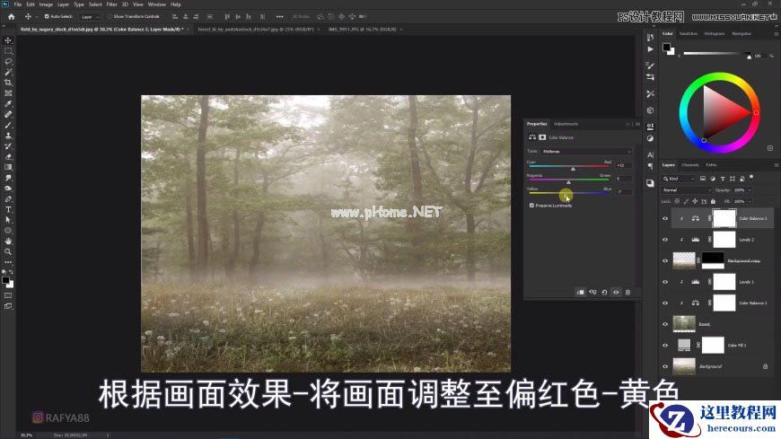Open the File menu
781x439 pixels.
[x=18, y=4]
